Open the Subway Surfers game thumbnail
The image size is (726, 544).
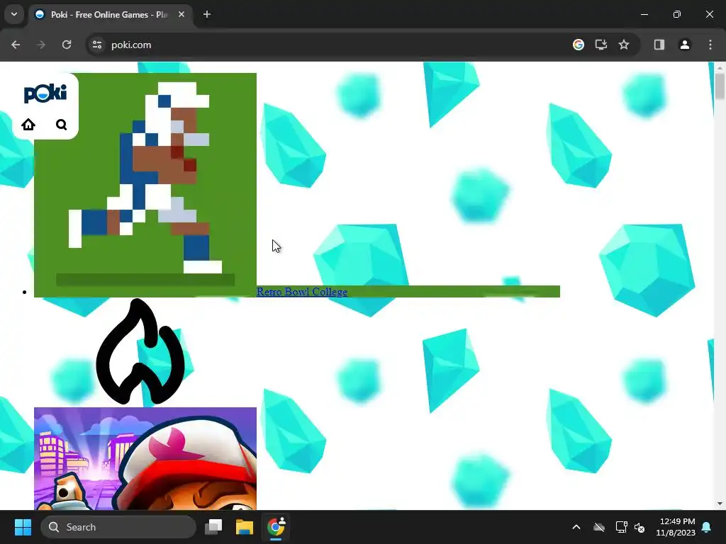click(x=145, y=458)
